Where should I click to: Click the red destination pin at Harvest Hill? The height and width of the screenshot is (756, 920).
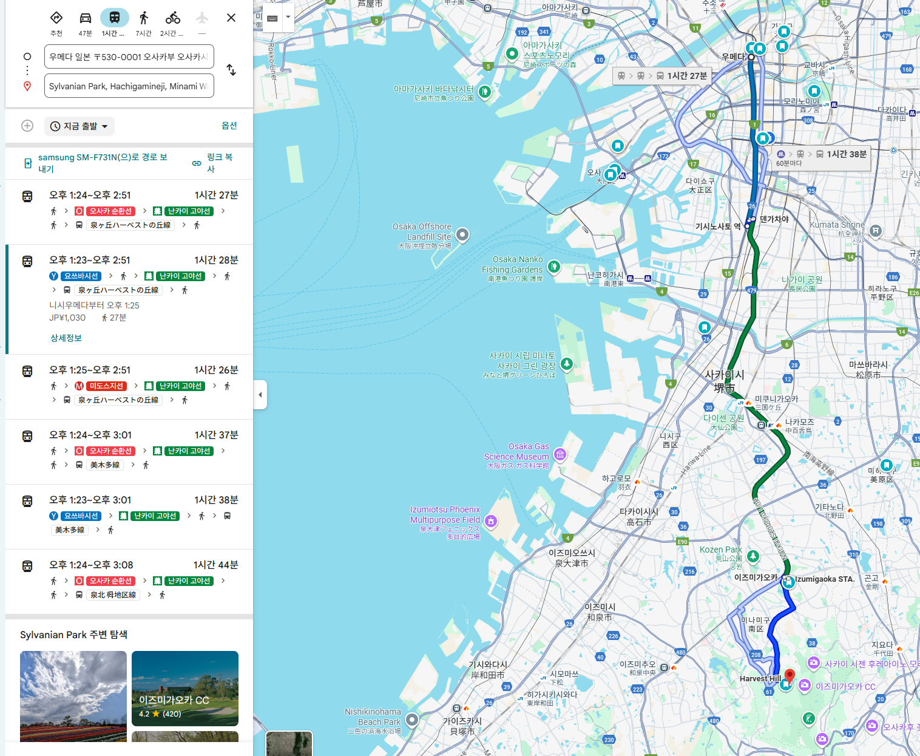coord(790,675)
